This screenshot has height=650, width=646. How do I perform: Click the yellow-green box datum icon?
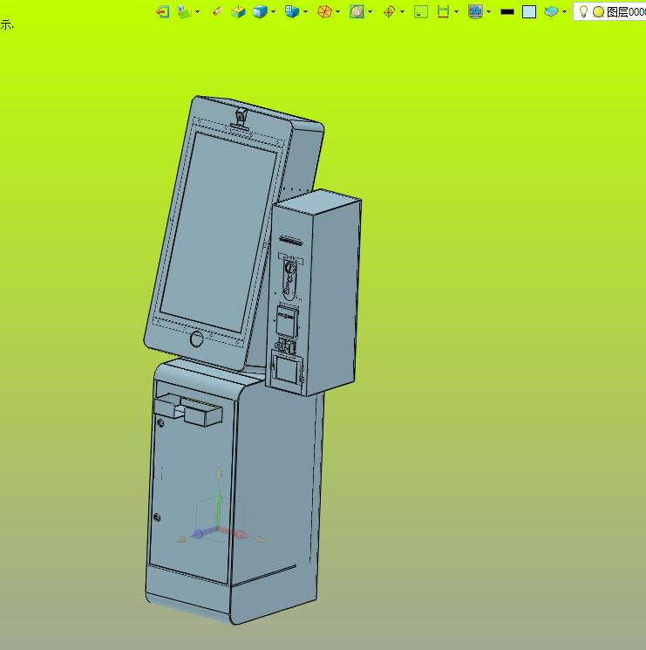[238, 11]
